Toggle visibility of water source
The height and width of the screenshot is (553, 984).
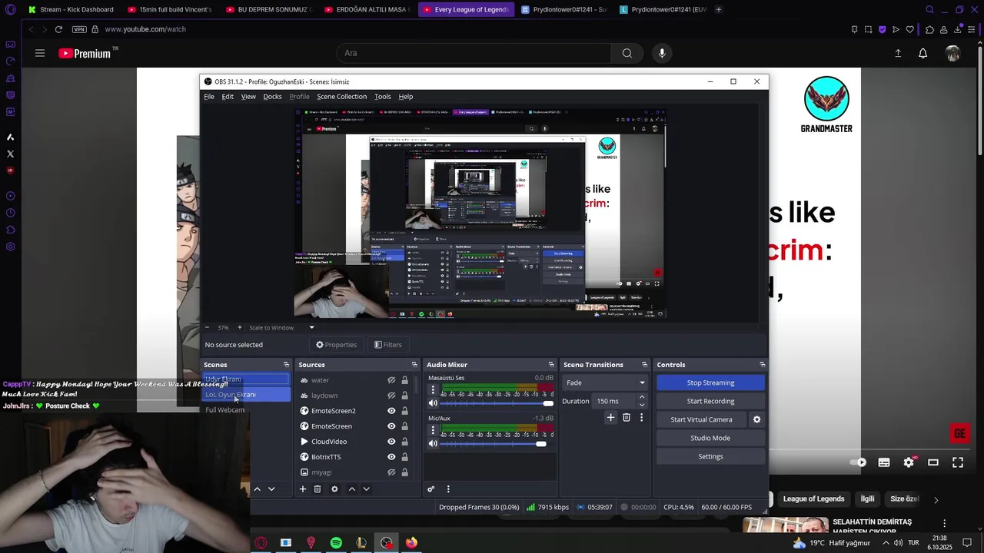coord(391,380)
